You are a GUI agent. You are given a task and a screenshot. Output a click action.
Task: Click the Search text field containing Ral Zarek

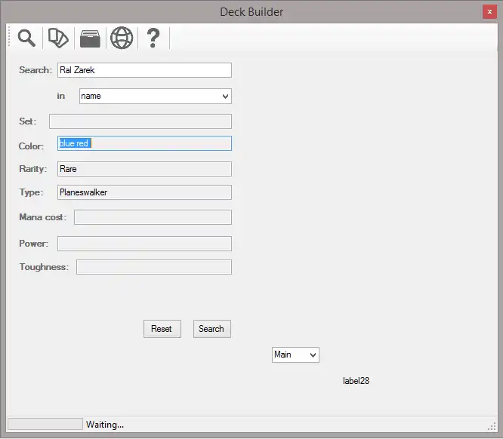click(144, 70)
